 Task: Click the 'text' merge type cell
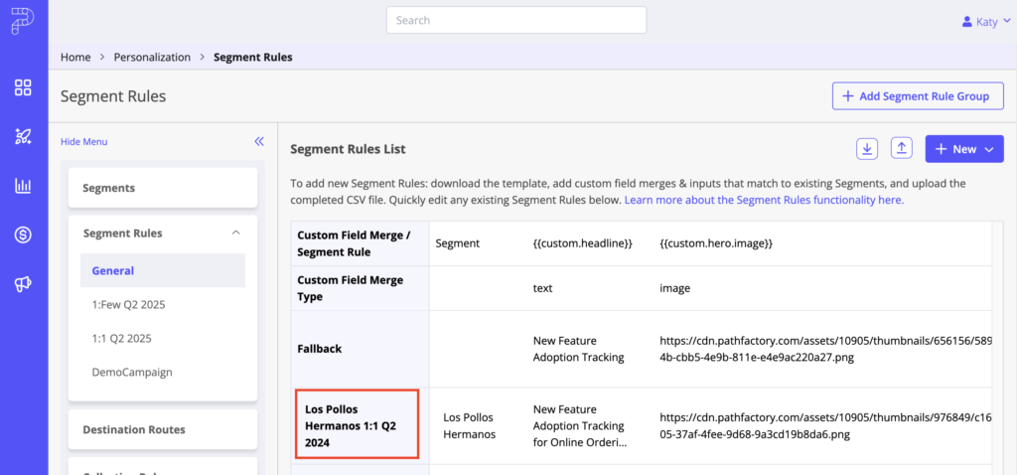[542, 288]
